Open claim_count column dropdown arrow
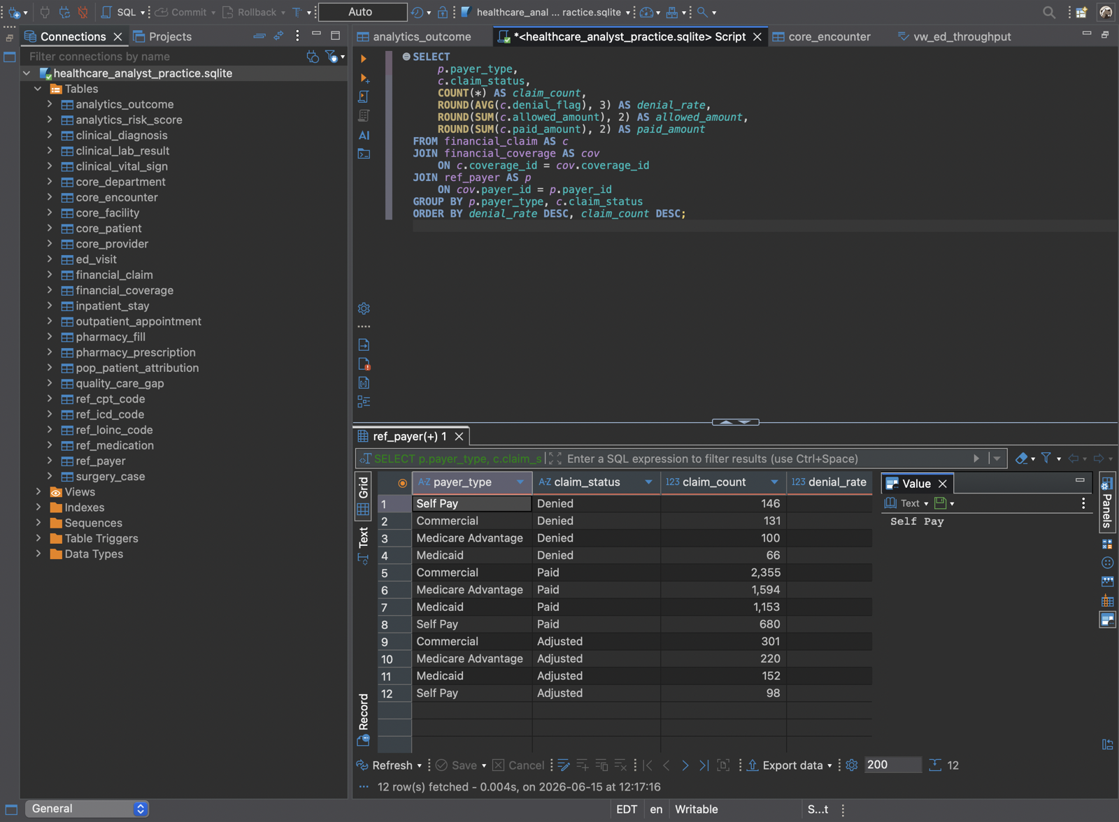This screenshot has width=1119, height=822. pos(774,482)
